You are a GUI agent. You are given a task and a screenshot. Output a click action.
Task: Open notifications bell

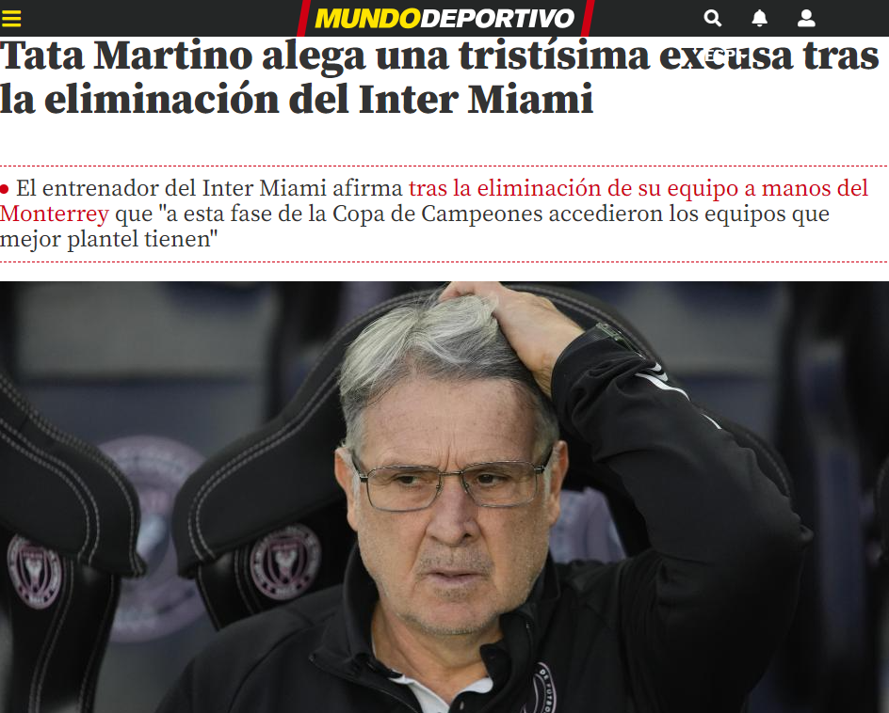pos(759,19)
